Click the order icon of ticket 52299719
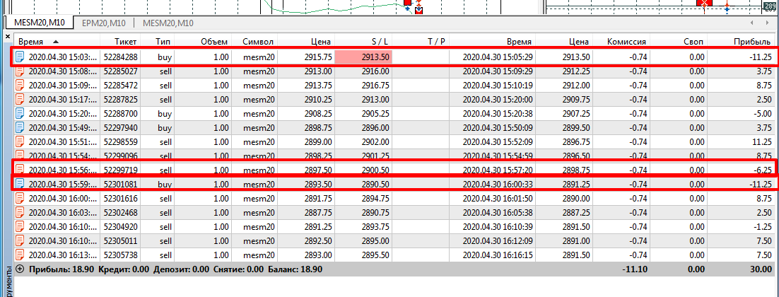This screenshot has width=779, height=297. 20,170
